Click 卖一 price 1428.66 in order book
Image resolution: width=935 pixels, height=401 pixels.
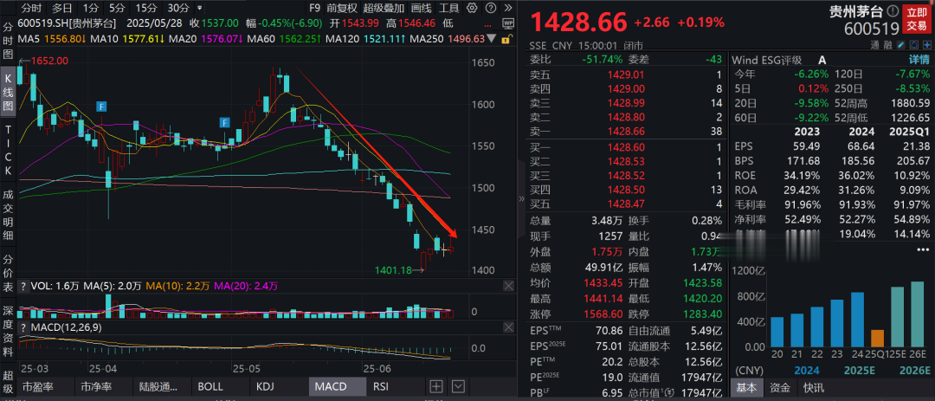626,132
